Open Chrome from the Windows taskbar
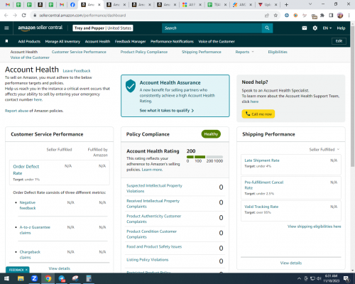Image resolution: width=355 pixels, height=284 pixels. (x=48, y=278)
